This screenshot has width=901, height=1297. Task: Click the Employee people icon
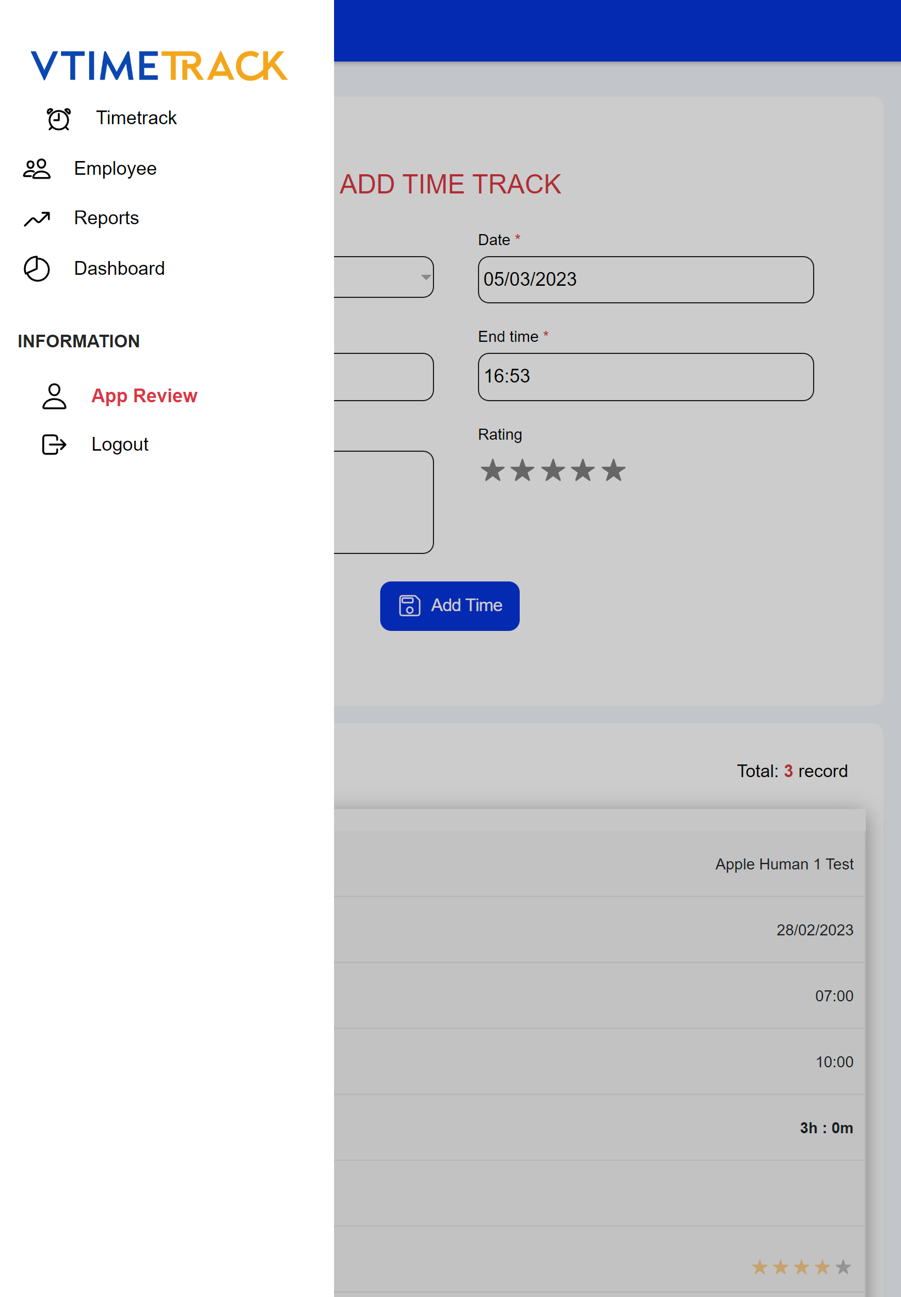click(37, 169)
